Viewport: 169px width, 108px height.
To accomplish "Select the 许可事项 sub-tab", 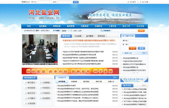I will point(62,81).
